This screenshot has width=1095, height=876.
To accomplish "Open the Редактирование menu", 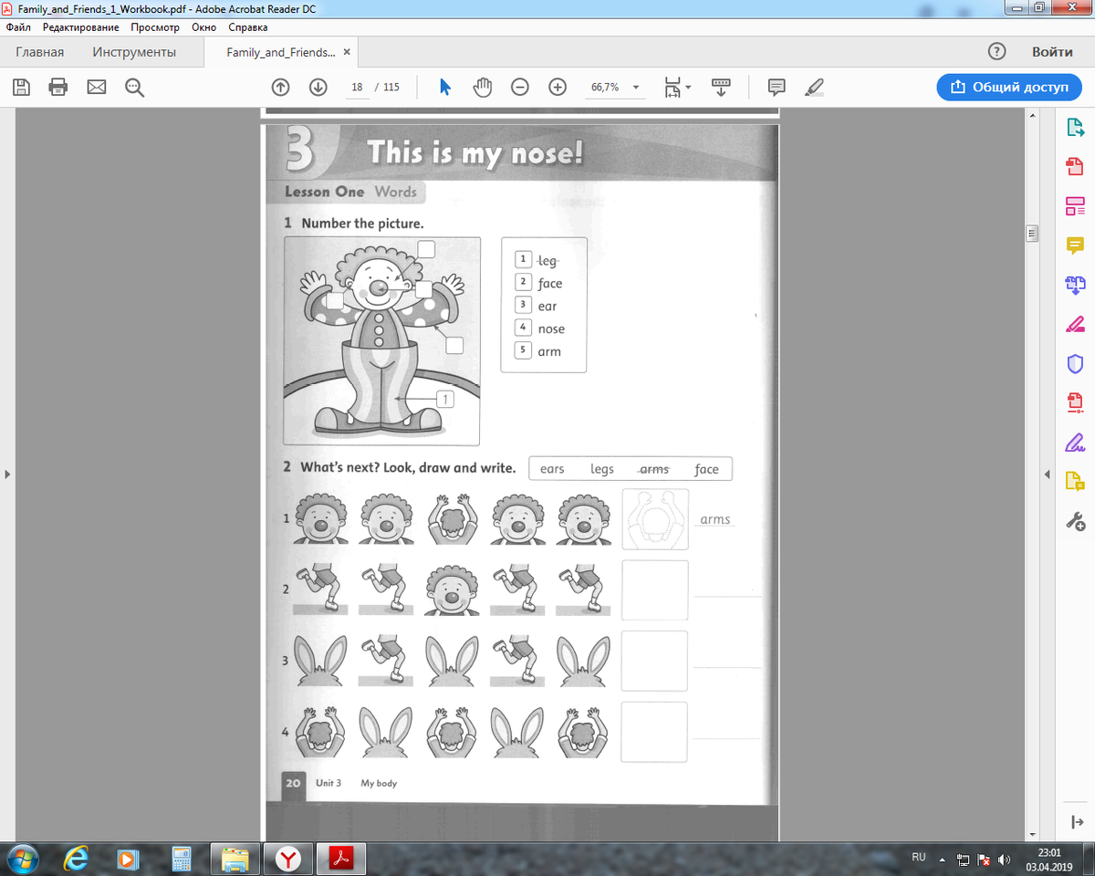I will (x=80, y=27).
